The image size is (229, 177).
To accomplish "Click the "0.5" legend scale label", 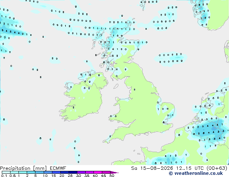I will pyautogui.click(x=12, y=176).
